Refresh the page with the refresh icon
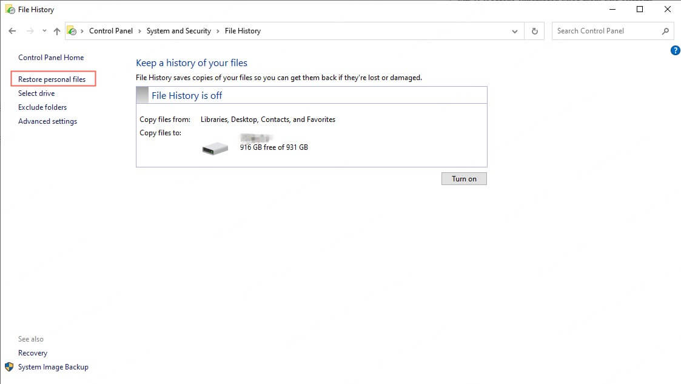 point(534,30)
